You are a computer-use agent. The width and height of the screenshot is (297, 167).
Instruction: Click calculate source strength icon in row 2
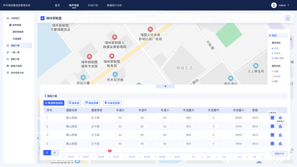point(272,126)
